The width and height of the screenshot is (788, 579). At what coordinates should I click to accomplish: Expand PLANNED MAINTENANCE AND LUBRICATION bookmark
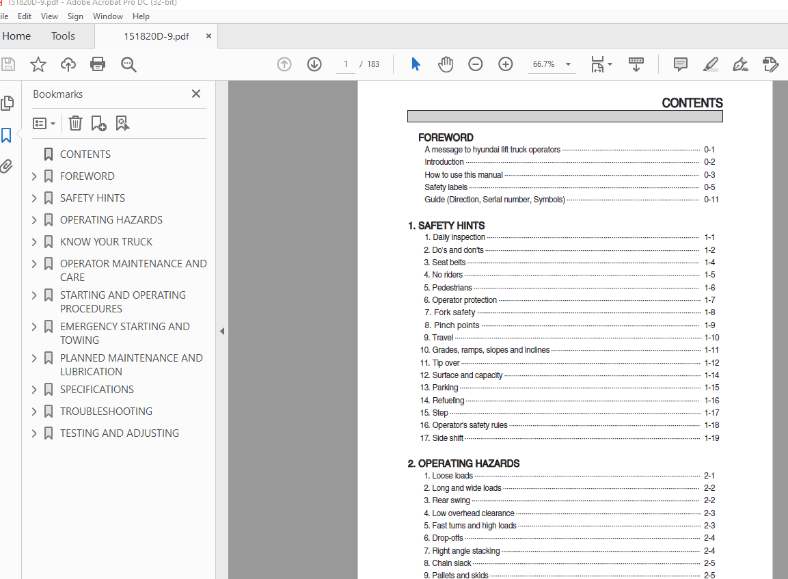[34, 358]
